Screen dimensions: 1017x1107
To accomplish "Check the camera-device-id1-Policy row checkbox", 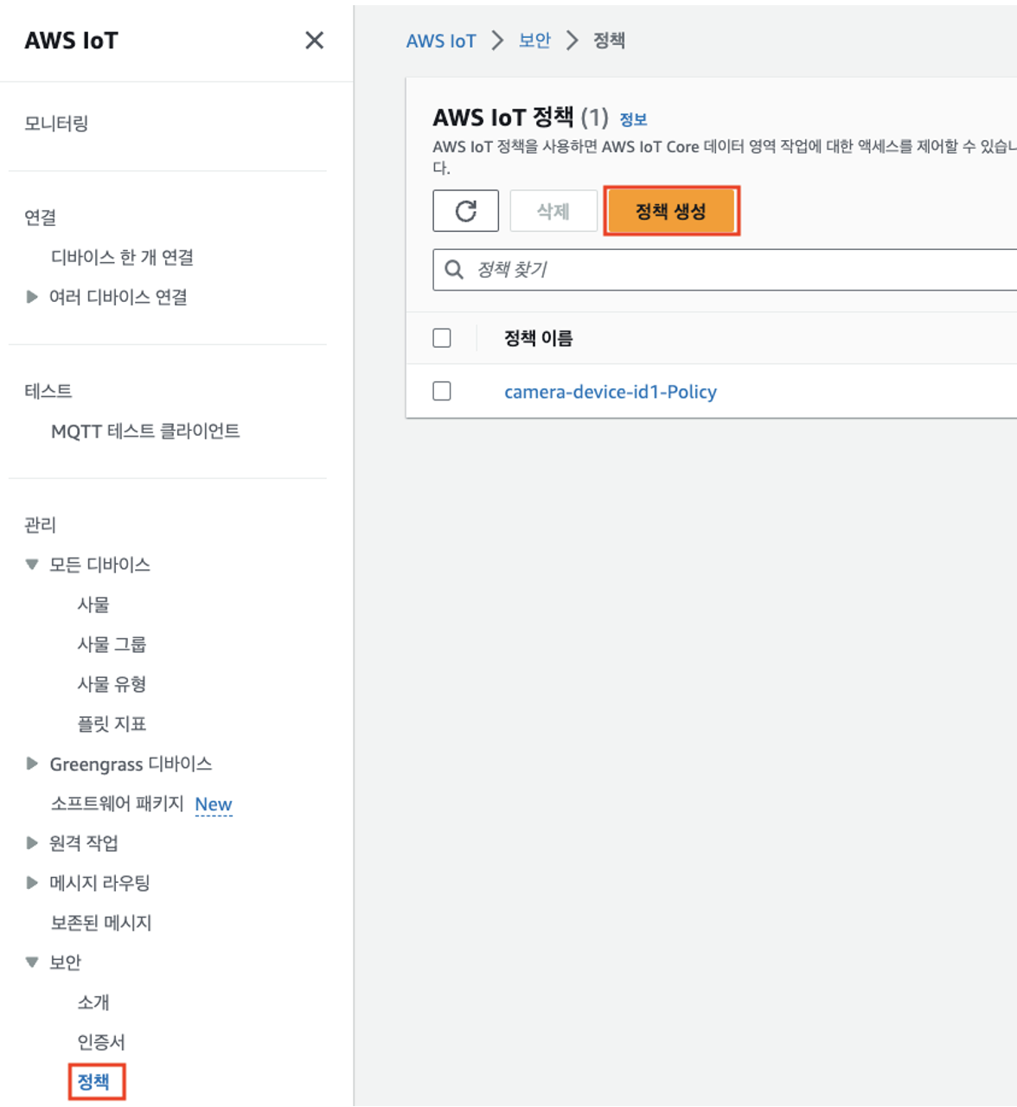I will tap(442, 391).
